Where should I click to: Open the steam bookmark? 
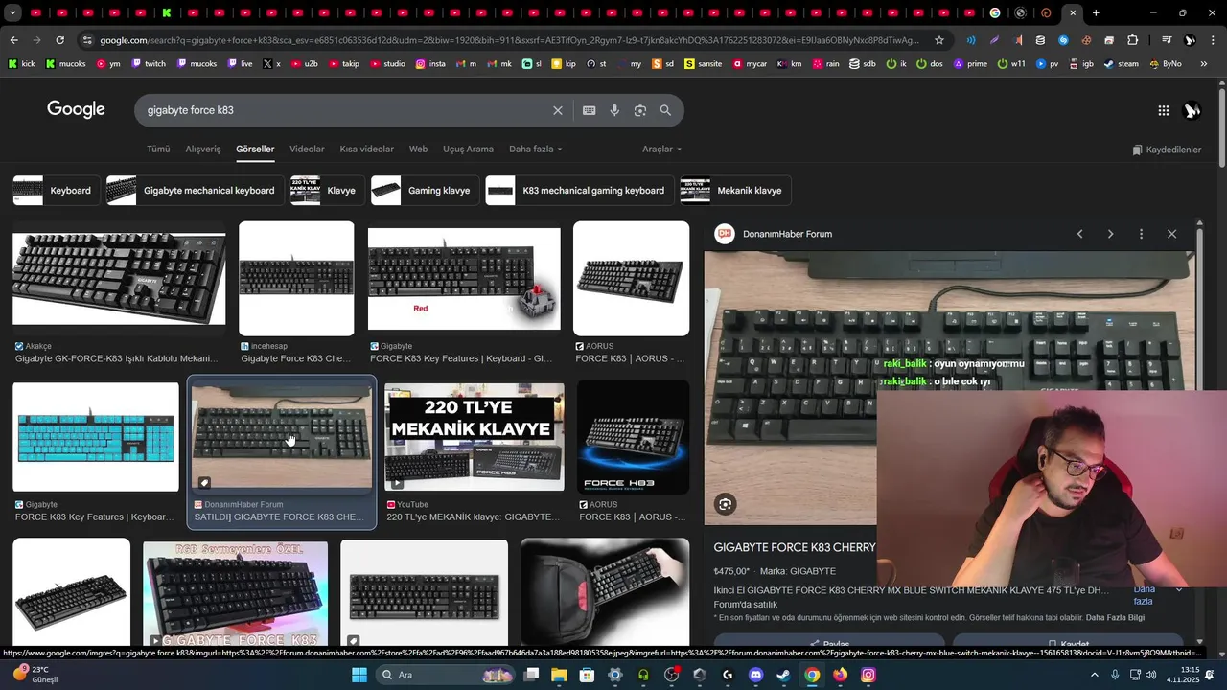1122,64
